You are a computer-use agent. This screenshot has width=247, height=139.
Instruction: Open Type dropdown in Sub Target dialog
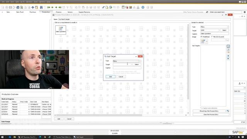(x=140, y=61)
